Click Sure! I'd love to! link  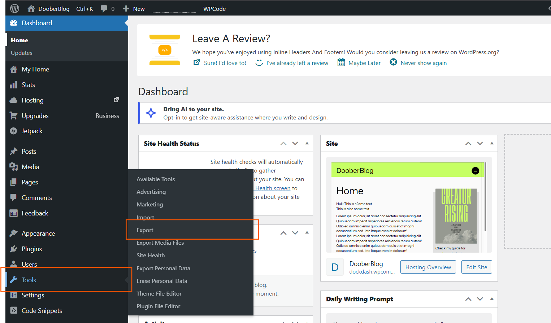tap(225, 63)
